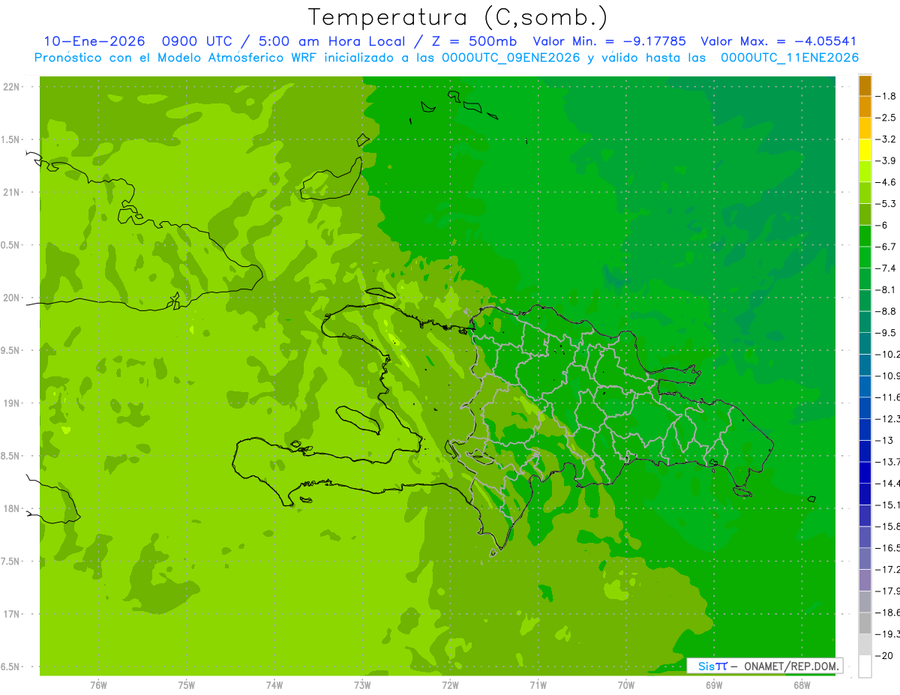
Task: Click the '0000UTC_09ENE2026' initialization text
Action: (x=511, y=58)
